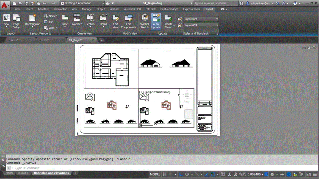Expand the Styles and Standards panel launcher
The image size is (319, 179).
point(217,34)
